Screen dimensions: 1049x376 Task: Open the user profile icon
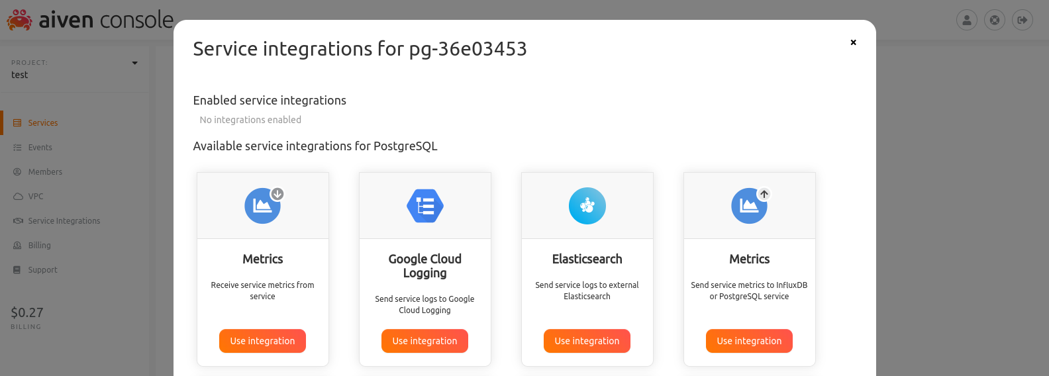pos(967,20)
